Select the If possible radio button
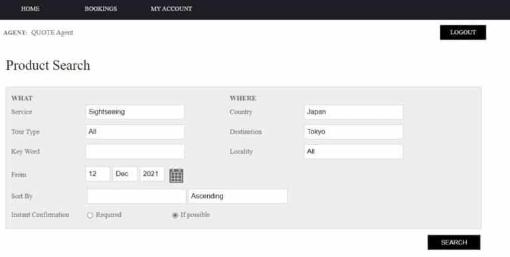The height and width of the screenshot is (257, 510). coord(175,215)
